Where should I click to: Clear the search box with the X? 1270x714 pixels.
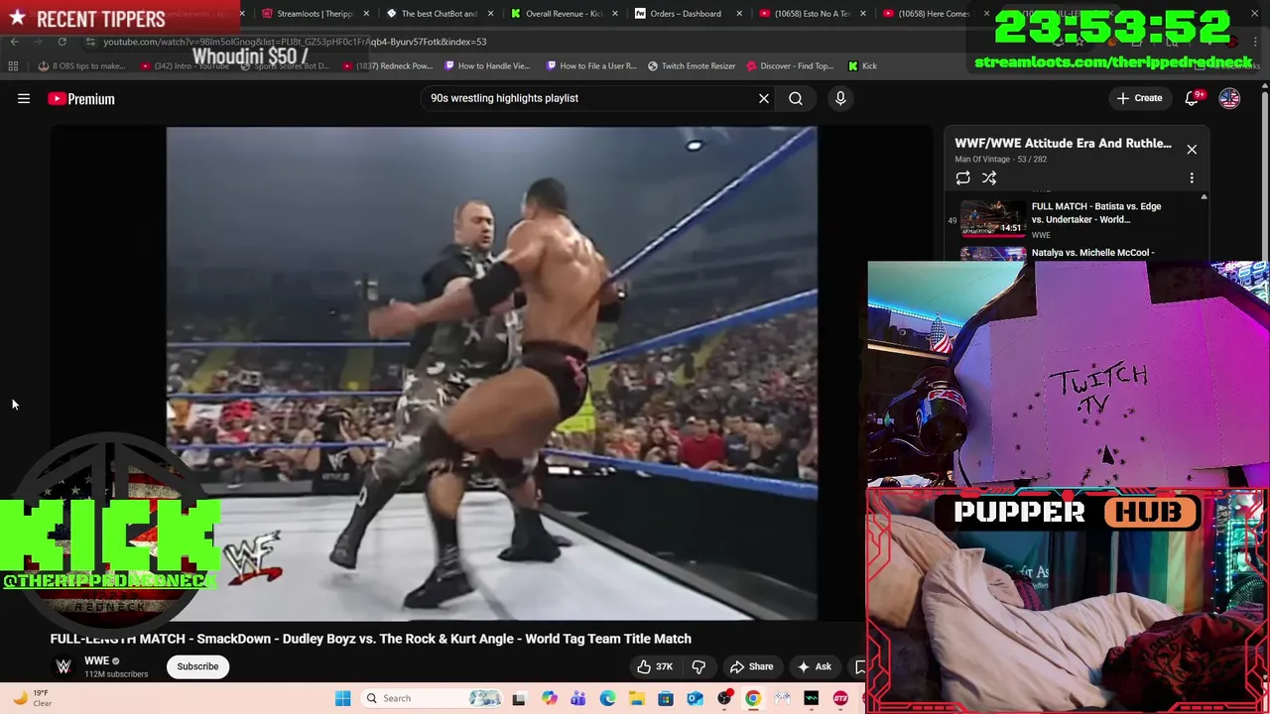[x=764, y=98]
